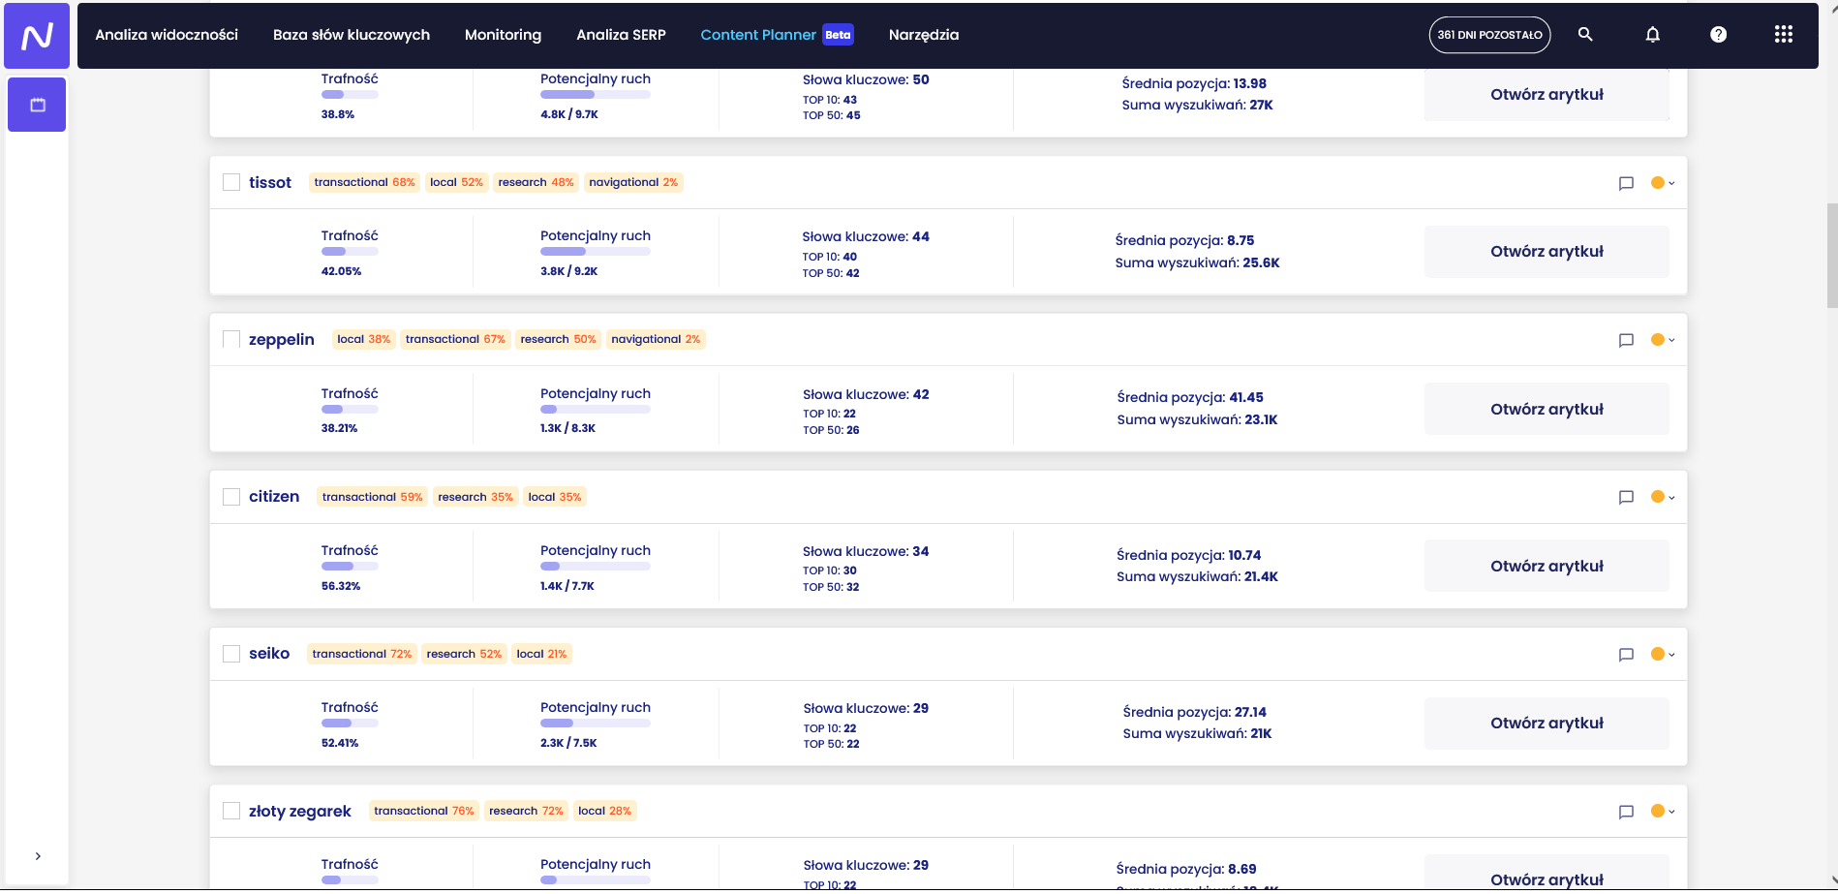Open status dropdown for citizen
Image resolution: width=1838 pixels, height=894 pixels.
[1663, 497]
